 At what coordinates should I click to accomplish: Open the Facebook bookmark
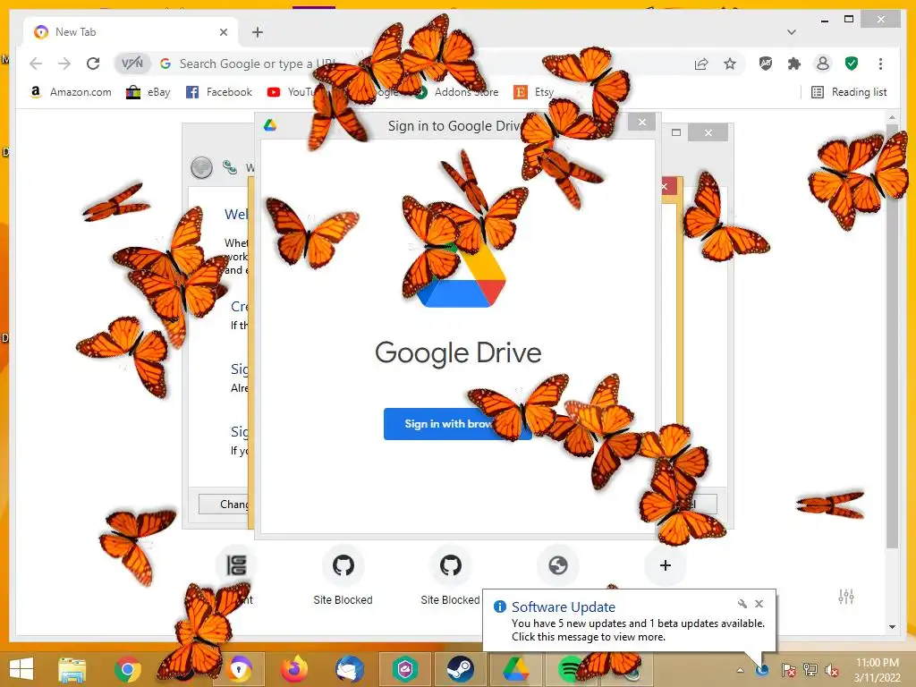219,92
